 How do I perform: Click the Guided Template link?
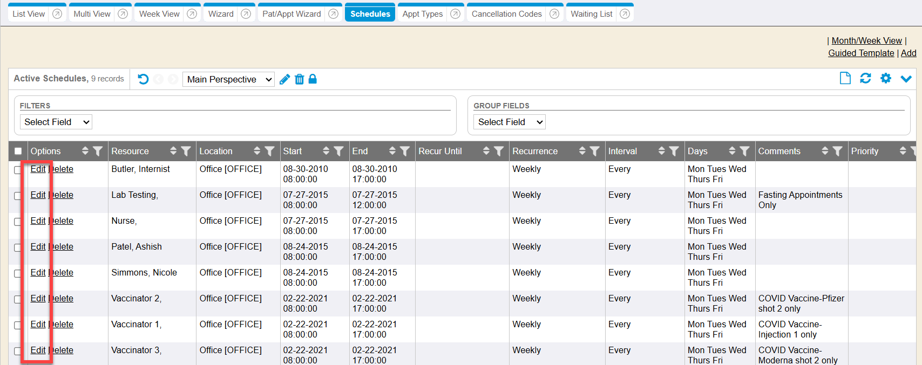[861, 53]
